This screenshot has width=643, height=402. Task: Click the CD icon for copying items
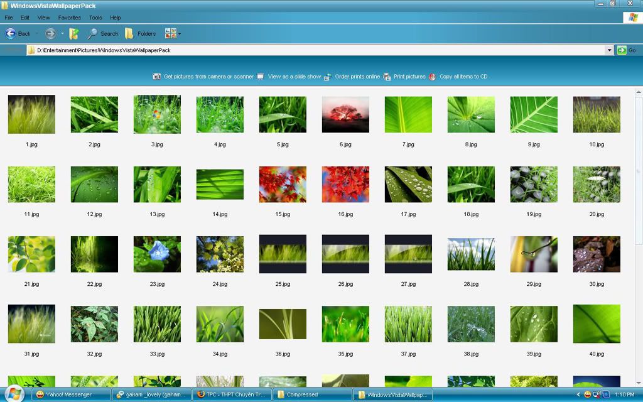point(432,77)
